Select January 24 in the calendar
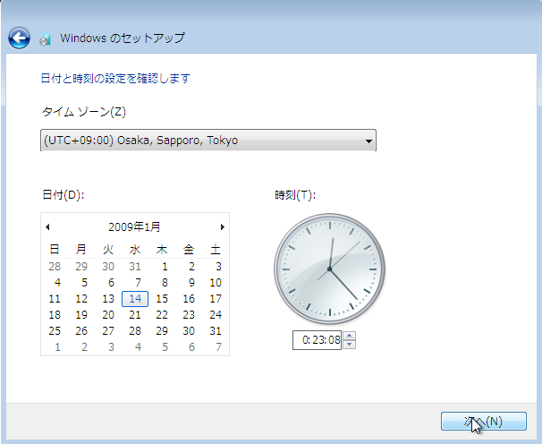 click(216, 314)
